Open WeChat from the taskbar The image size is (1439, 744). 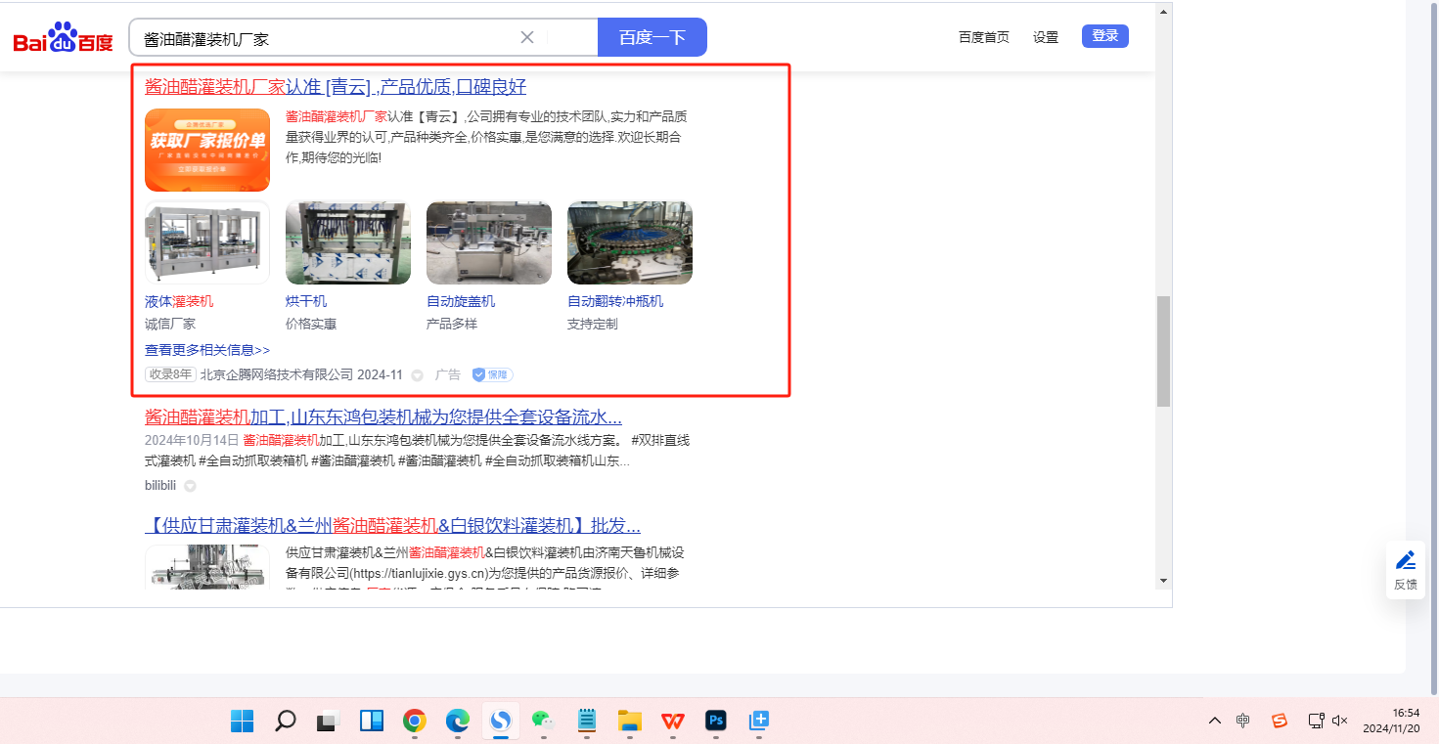click(x=543, y=722)
